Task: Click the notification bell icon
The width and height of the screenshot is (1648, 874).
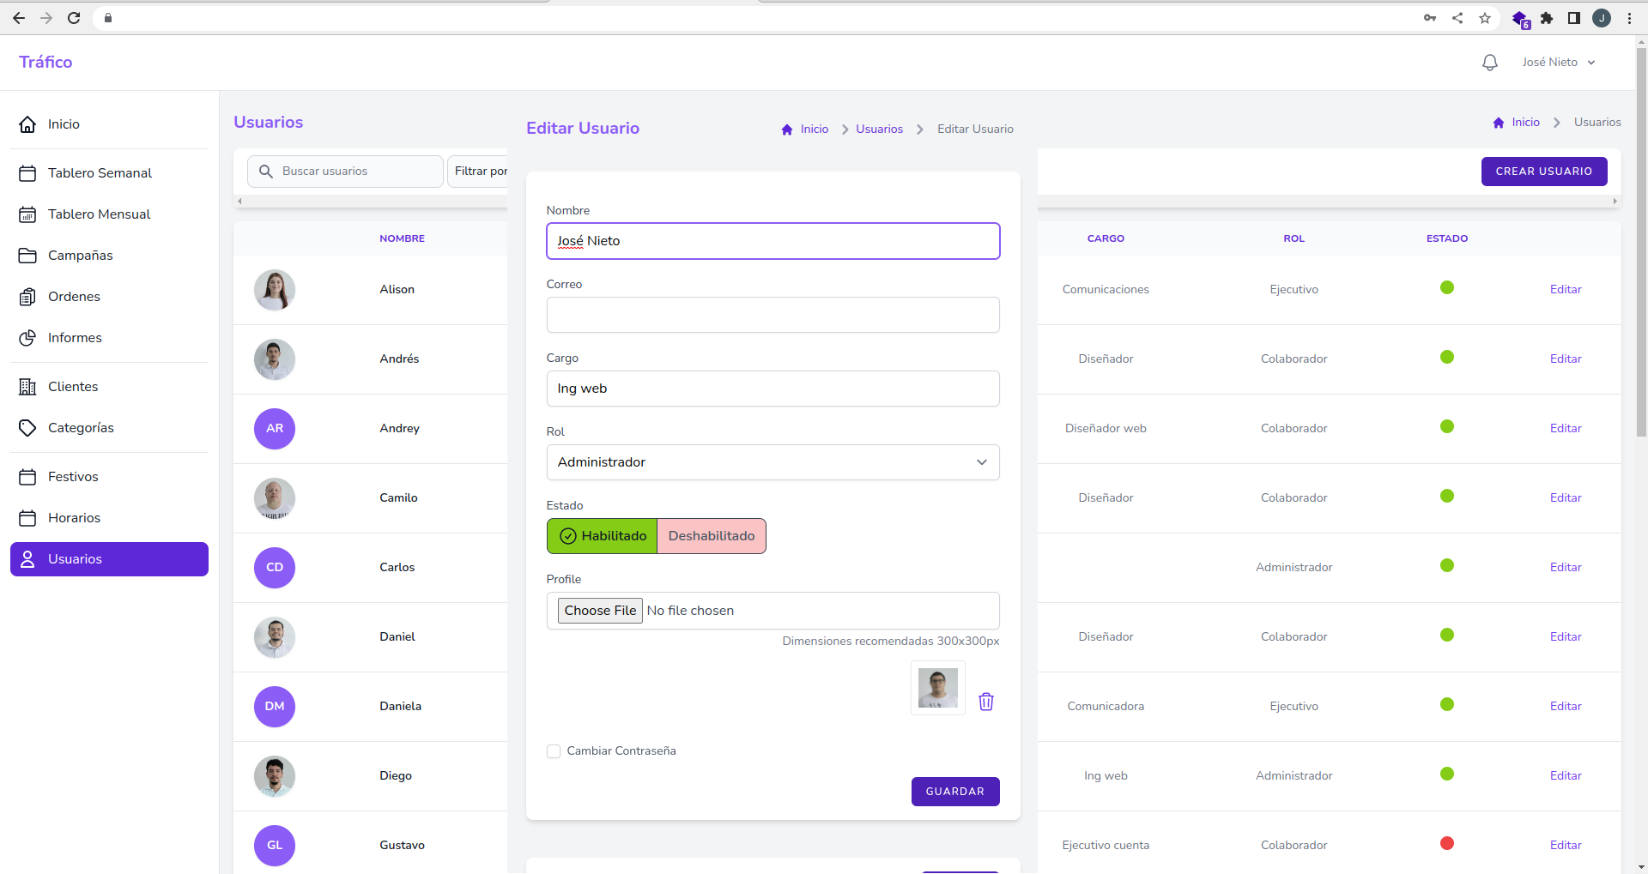Action: point(1489,63)
